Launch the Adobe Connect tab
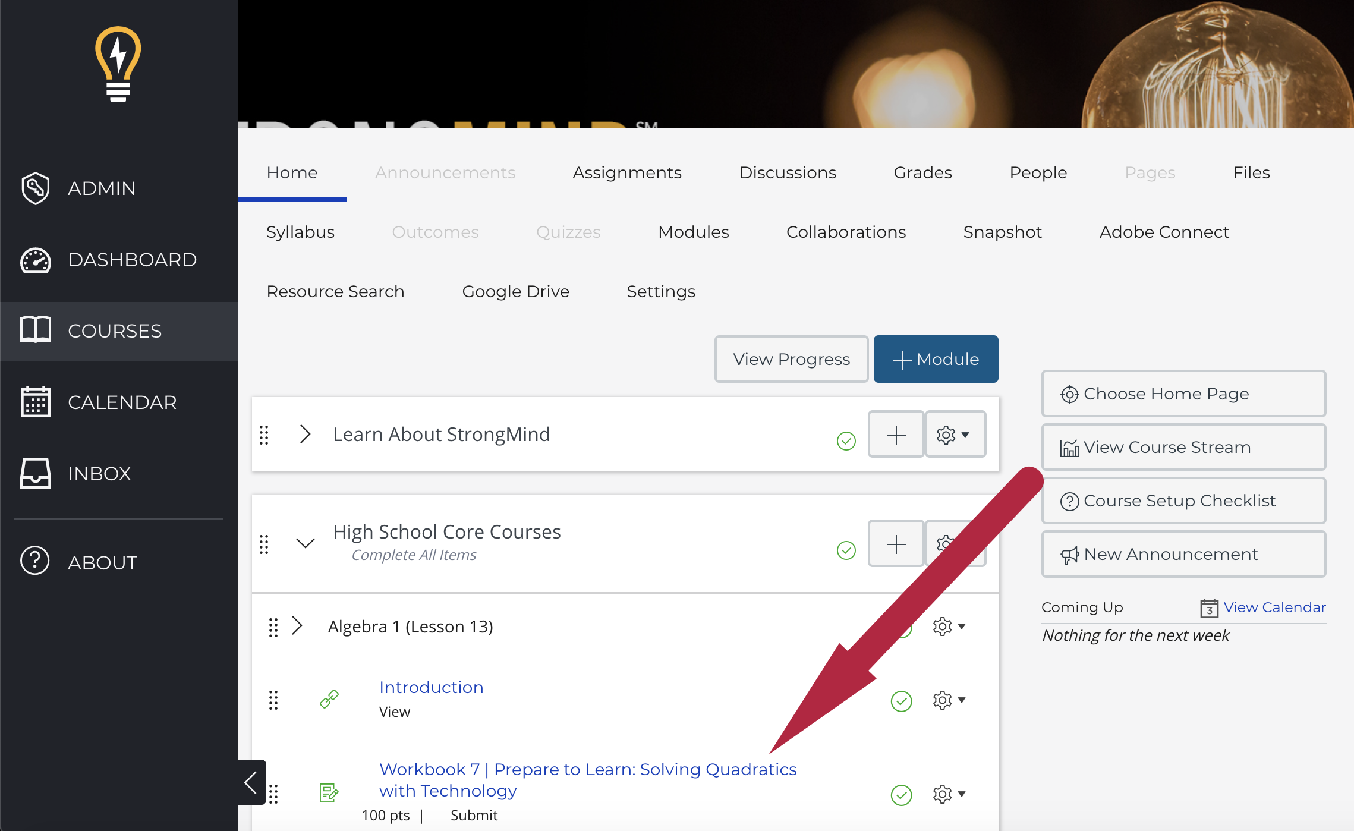This screenshot has width=1354, height=831. [1164, 232]
